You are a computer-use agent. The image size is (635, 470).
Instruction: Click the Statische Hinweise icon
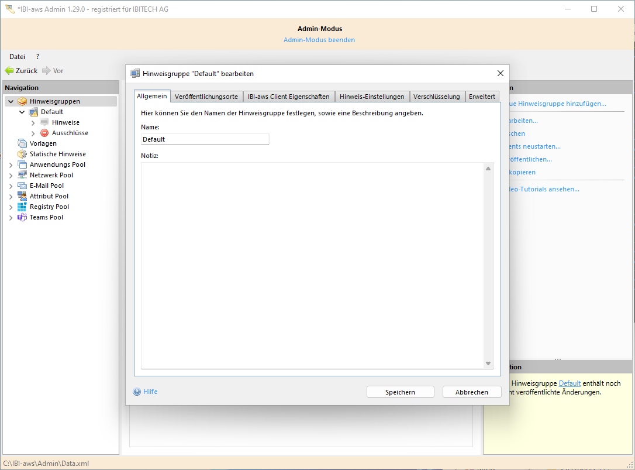point(22,154)
